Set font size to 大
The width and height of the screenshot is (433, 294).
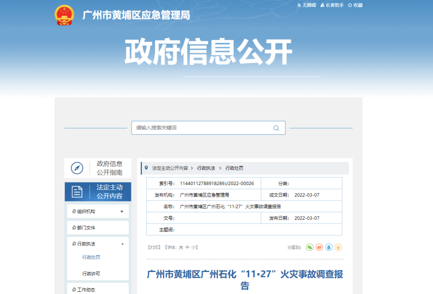(181, 248)
